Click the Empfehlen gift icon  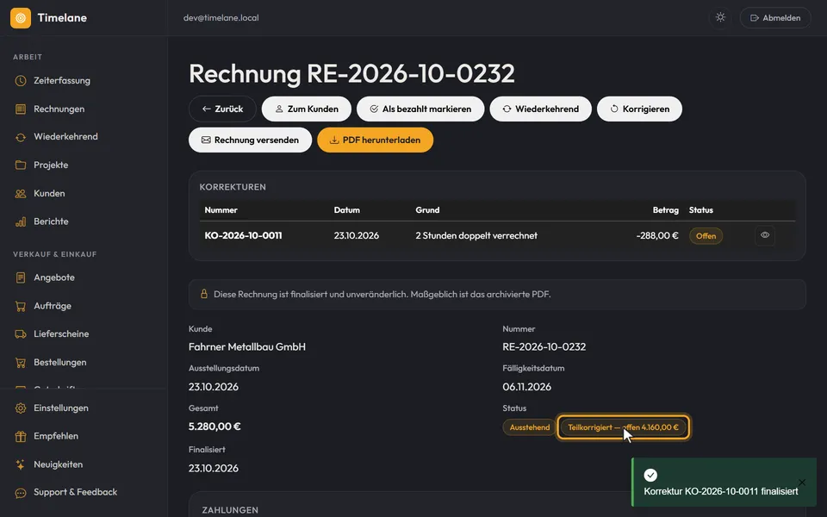point(21,436)
